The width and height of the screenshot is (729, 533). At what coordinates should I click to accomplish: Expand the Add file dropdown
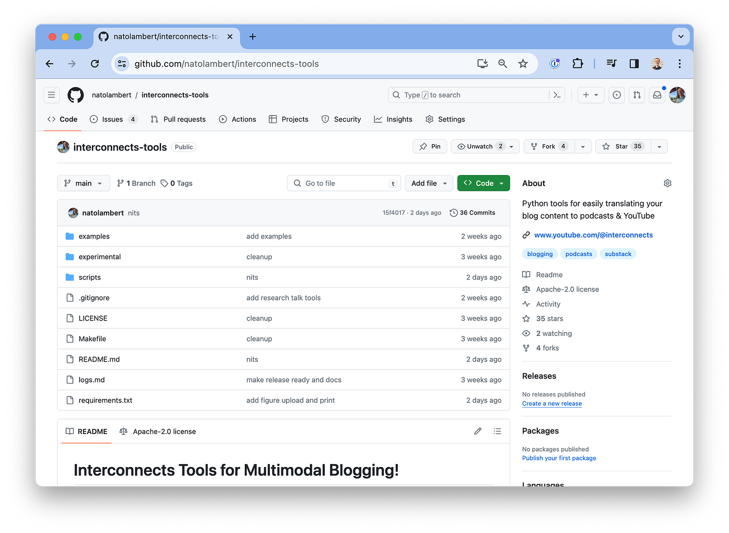pos(429,183)
